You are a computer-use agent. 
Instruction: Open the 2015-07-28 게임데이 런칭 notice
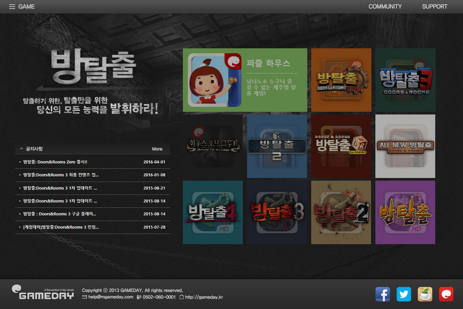(93, 227)
